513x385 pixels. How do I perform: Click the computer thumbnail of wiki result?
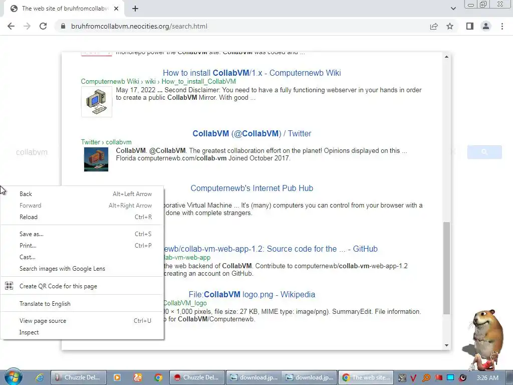pyautogui.click(x=97, y=101)
